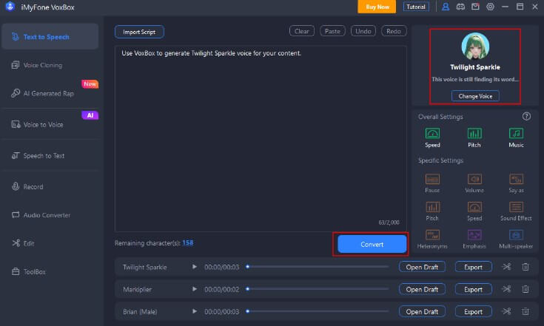The width and height of the screenshot is (544, 326).
Task: Export the Twilight Sparkle audio
Action: [x=473, y=267]
